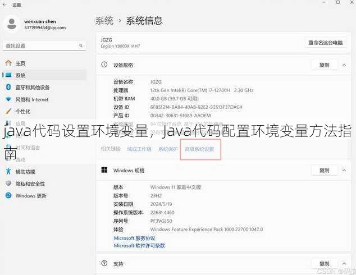Viewport: 356px width, 275px height.
Task: Click the Windows logo beside Windows 规格
Action: pyautogui.click(x=104, y=170)
